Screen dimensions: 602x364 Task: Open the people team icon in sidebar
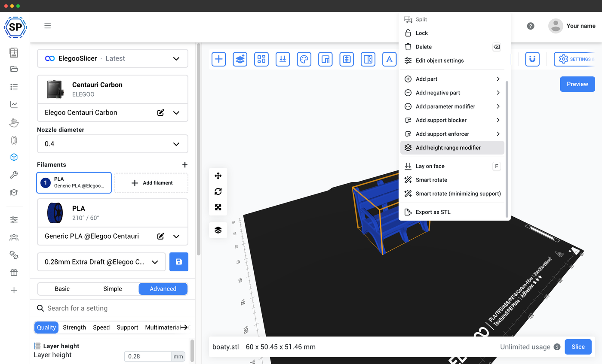click(14, 237)
